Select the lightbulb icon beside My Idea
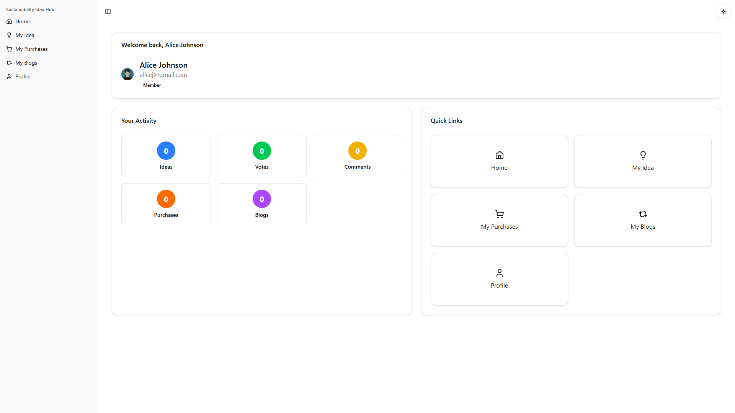735x413 pixels. (x=9, y=35)
